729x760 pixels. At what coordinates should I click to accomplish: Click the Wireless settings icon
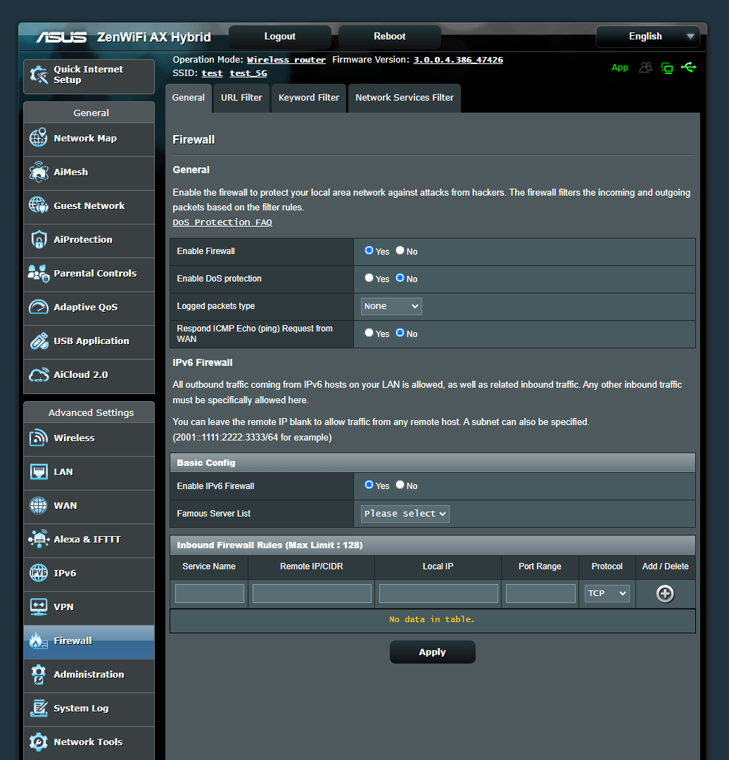pos(39,438)
